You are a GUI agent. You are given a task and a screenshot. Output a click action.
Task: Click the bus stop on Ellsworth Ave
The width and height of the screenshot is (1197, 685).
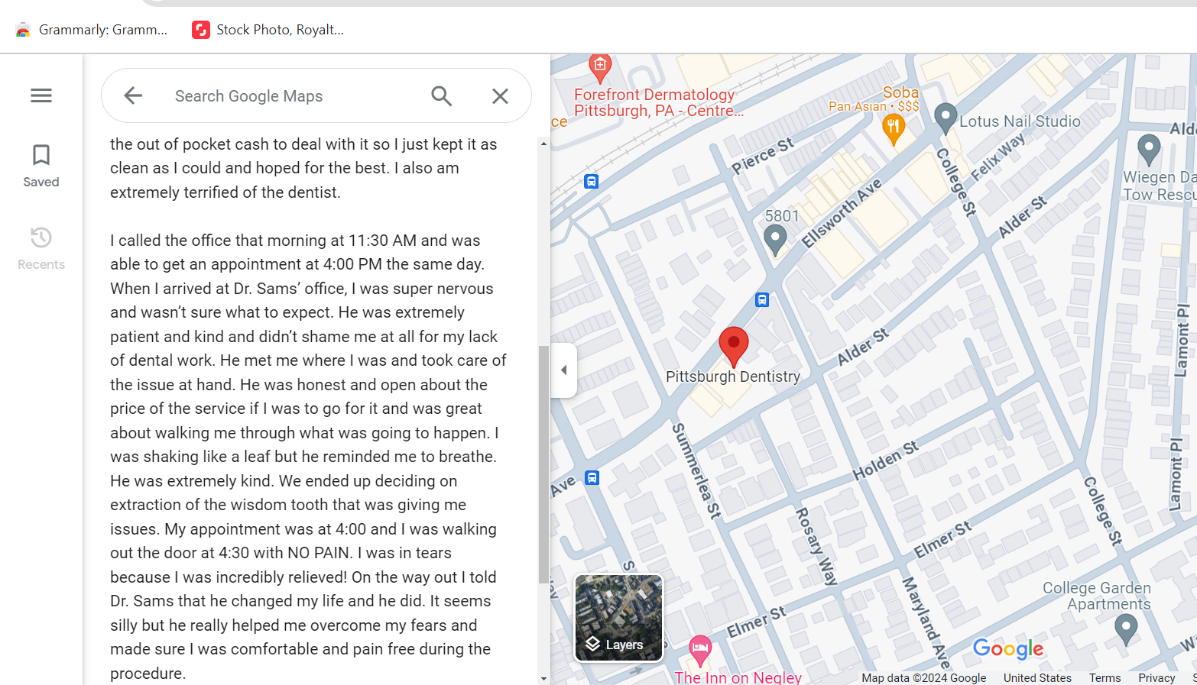point(762,300)
